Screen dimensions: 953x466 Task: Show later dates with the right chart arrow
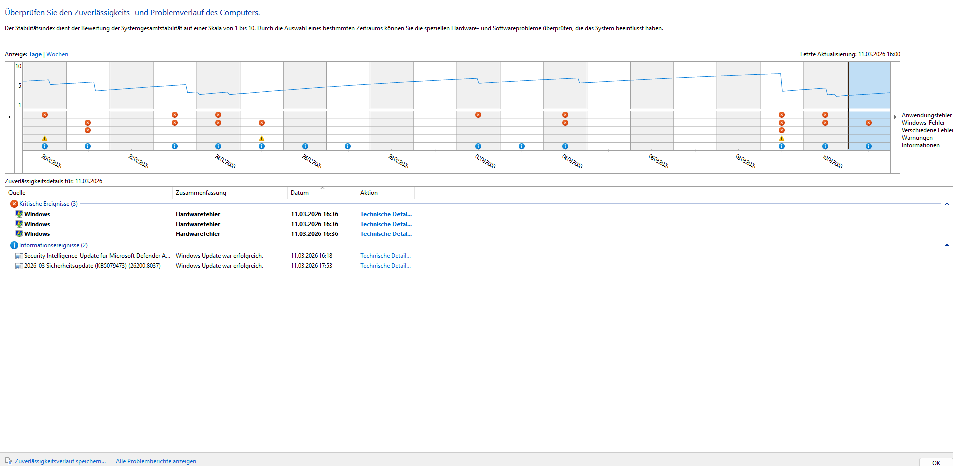pyautogui.click(x=895, y=117)
